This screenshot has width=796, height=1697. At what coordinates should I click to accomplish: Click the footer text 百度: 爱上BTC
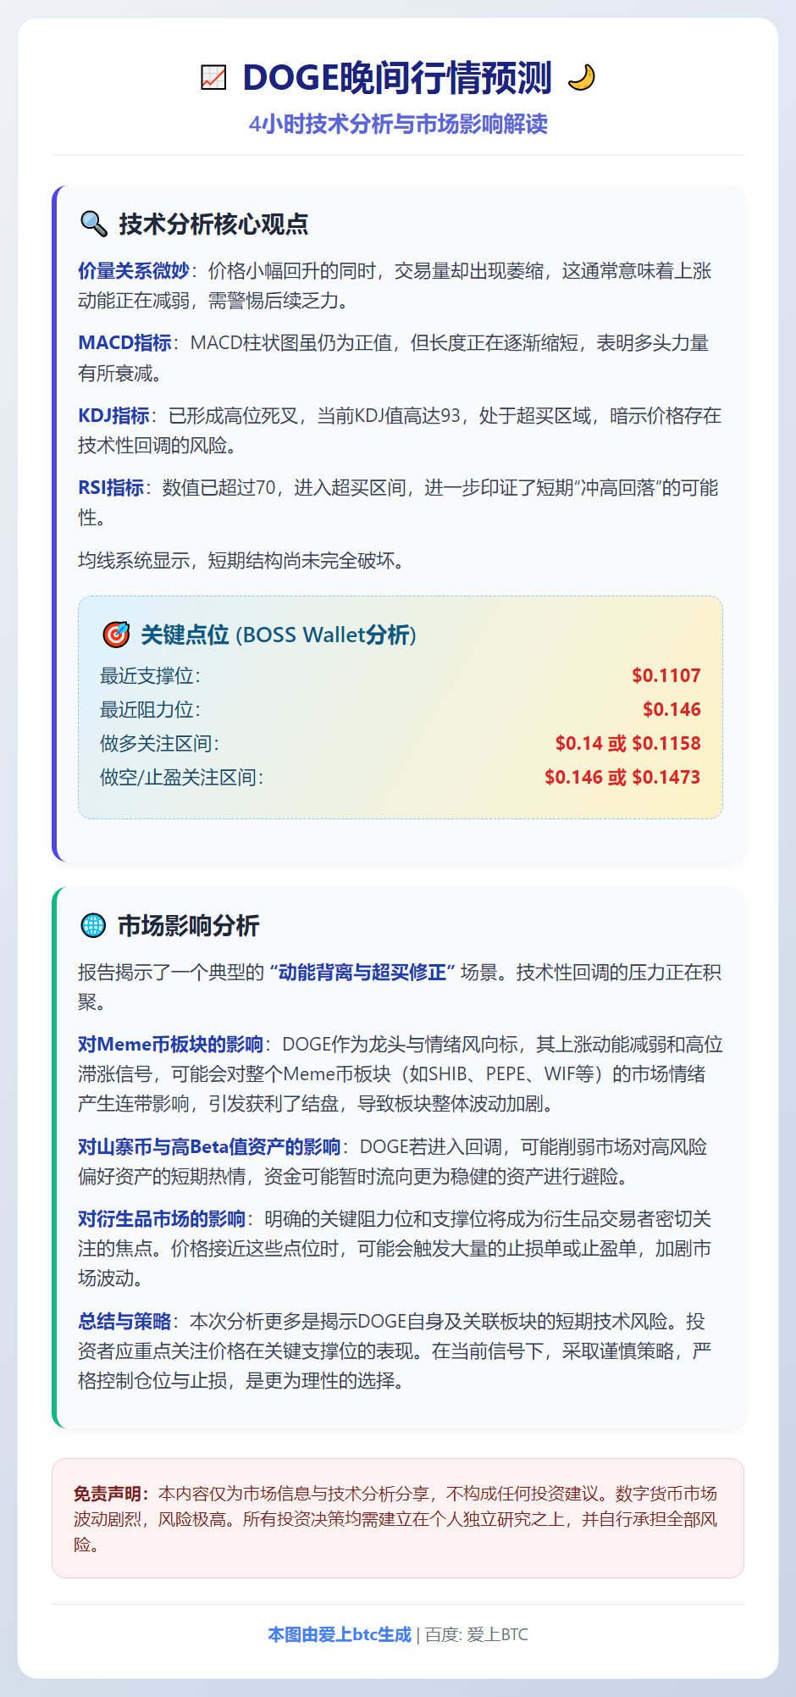tap(476, 1635)
